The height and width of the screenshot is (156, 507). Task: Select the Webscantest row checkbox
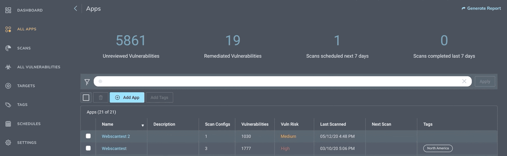tap(88, 148)
